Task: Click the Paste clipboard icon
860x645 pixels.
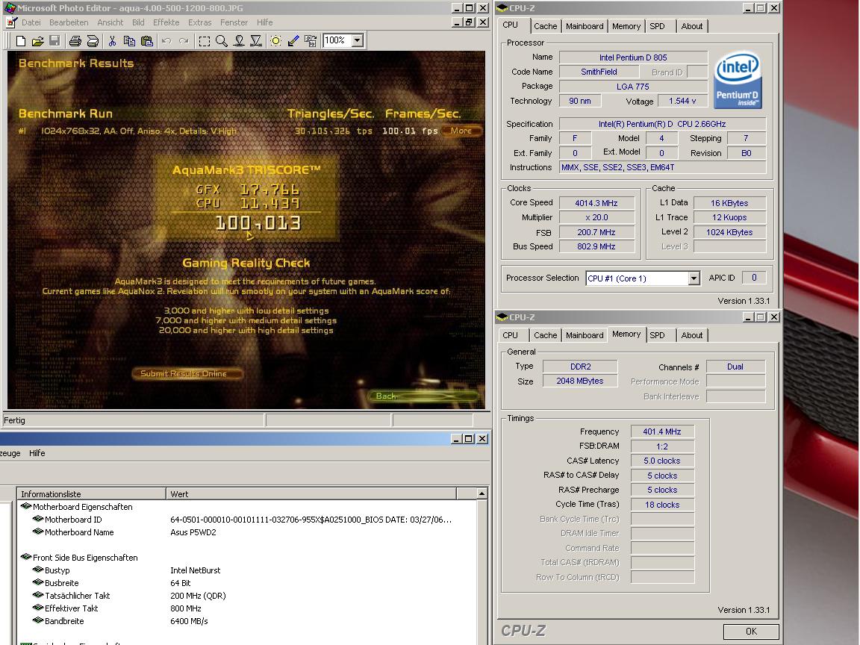Action: point(147,40)
